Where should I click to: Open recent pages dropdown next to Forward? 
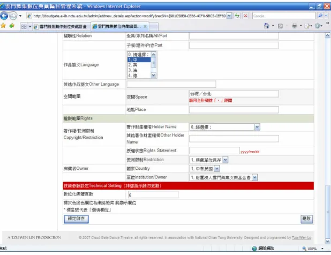[x=20, y=16]
